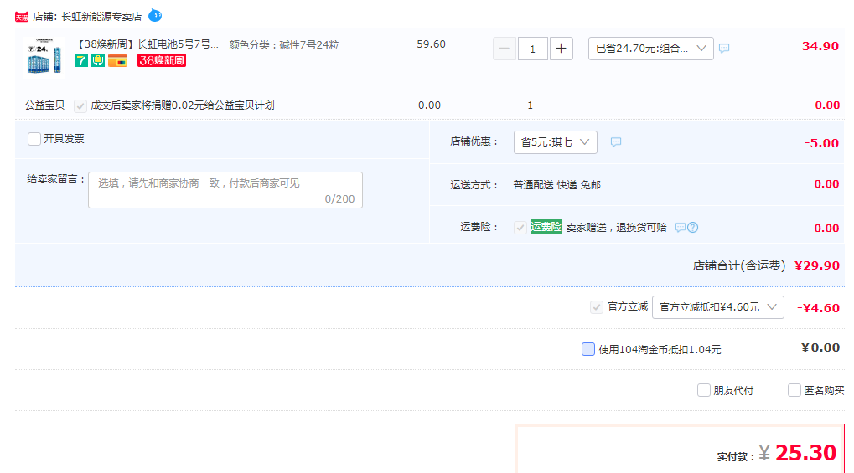Open the blue Wangwang chat icon
854x473 pixels.
(155, 15)
